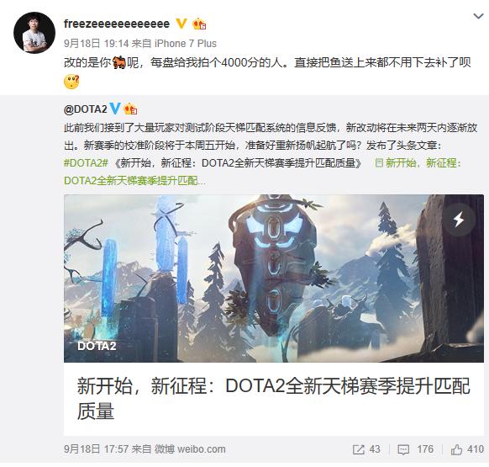Open the 9月18日 19:14 post timestamp

click(x=96, y=44)
